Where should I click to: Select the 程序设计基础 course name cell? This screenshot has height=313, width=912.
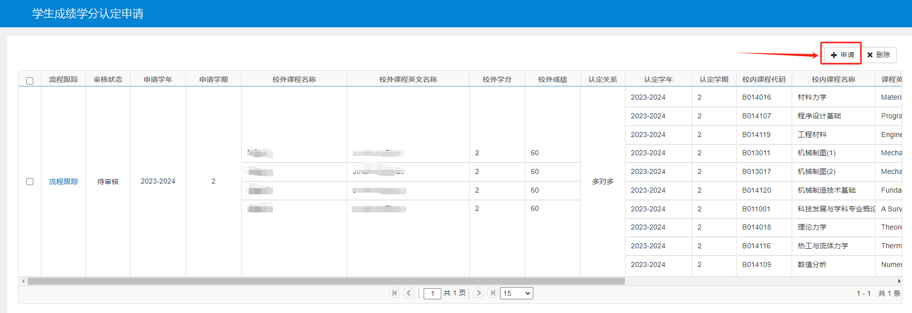click(x=833, y=116)
